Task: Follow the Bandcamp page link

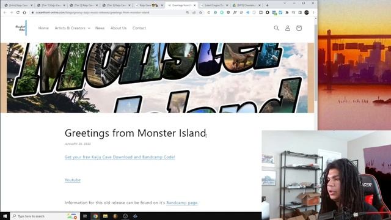Action: click(x=182, y=203)
